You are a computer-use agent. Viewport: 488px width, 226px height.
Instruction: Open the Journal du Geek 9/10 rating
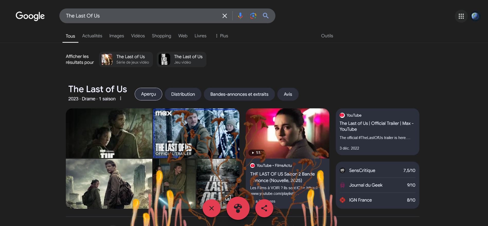coord(377,185)
